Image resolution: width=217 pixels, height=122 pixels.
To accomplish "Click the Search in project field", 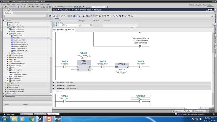I will pyautogui.click(x=98, y=7).
